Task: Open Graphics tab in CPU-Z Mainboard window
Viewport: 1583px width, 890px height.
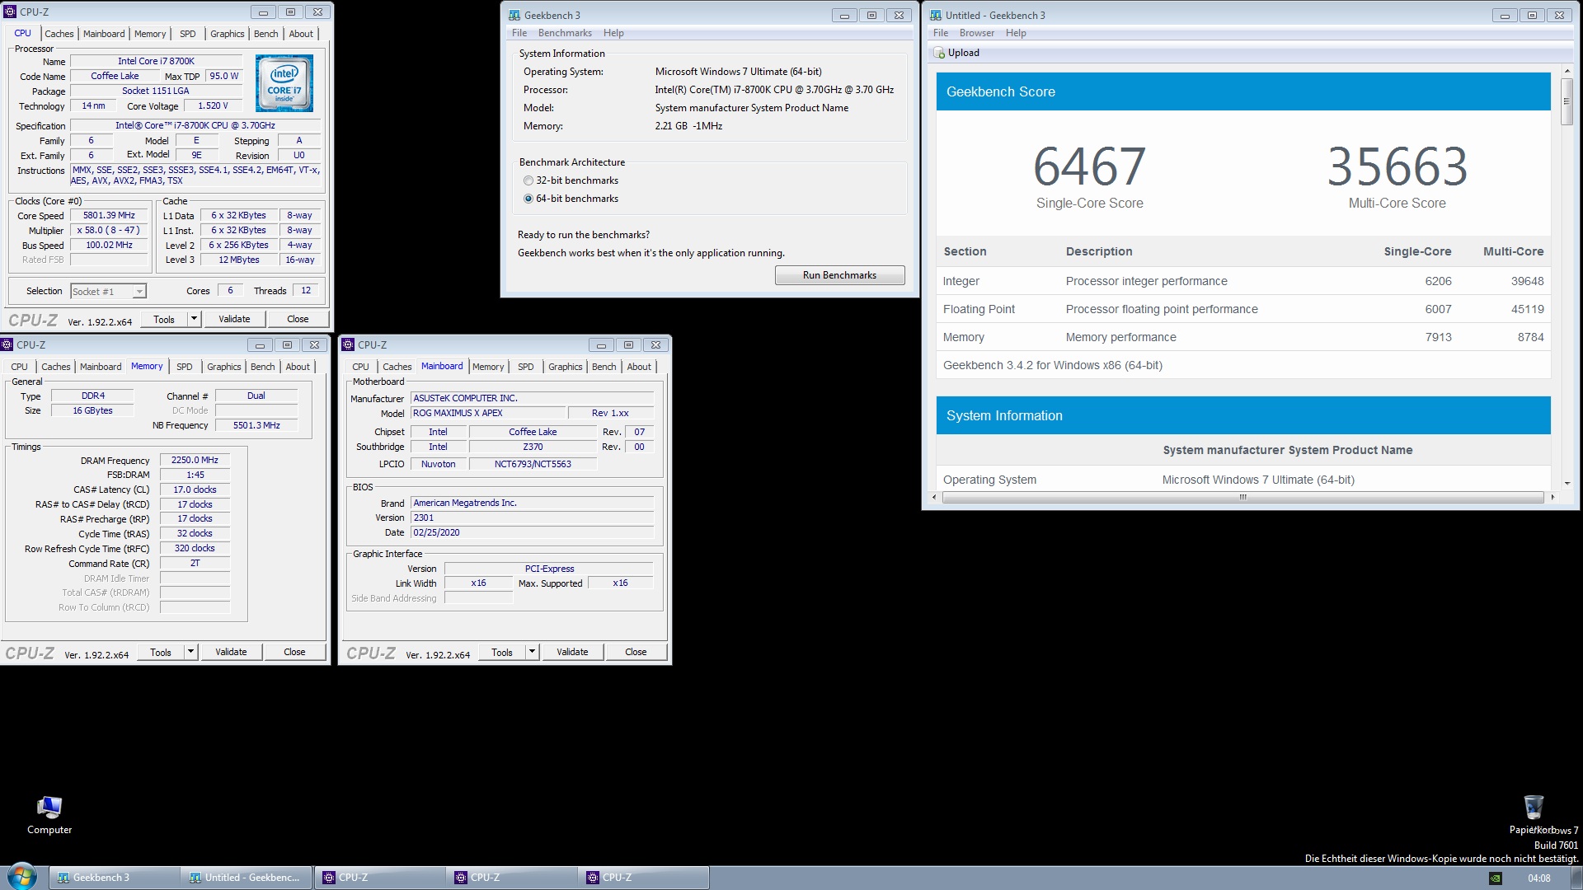Action: [x=566, y=367]
